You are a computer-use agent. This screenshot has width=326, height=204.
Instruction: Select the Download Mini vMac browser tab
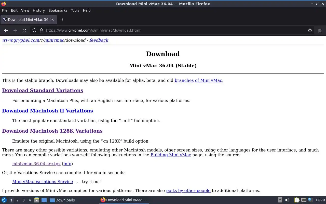coord(28,20)
